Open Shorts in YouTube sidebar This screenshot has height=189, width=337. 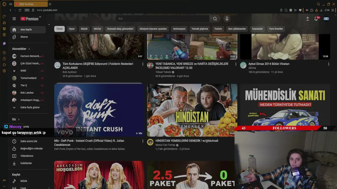pyautogui.click(x=28, y=37)
